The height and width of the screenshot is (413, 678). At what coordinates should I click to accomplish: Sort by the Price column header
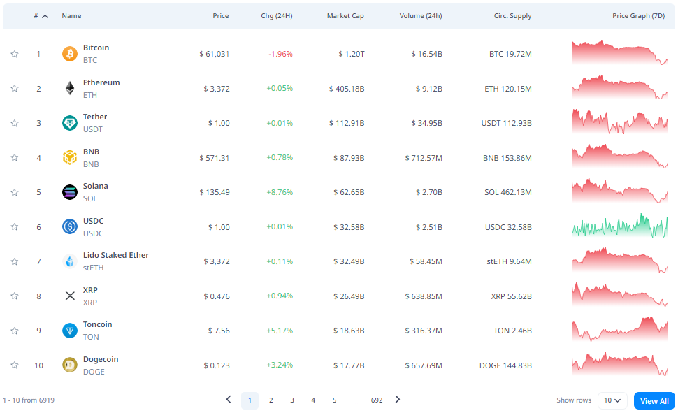(x=221, y=15)
